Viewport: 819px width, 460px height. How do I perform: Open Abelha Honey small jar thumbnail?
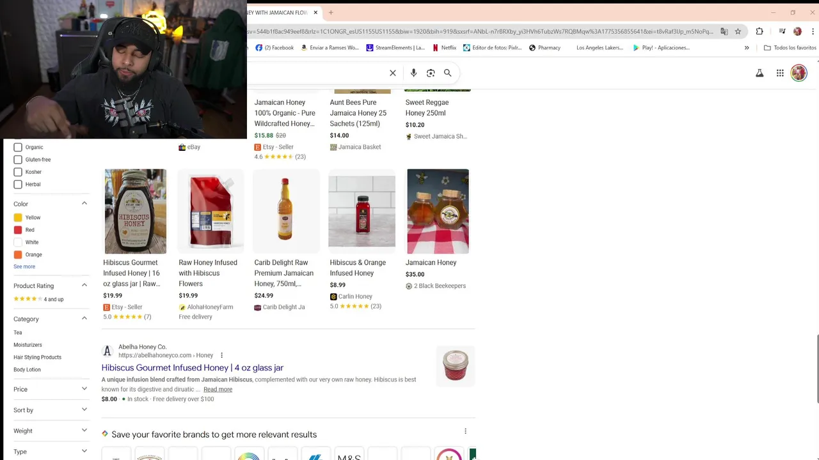point(456,366)
